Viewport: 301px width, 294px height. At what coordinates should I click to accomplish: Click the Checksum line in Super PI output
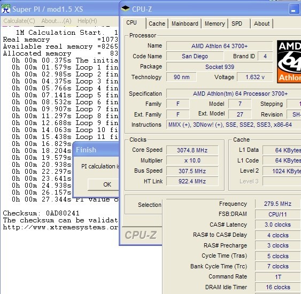pyautogui.click(x=41, y=213)
